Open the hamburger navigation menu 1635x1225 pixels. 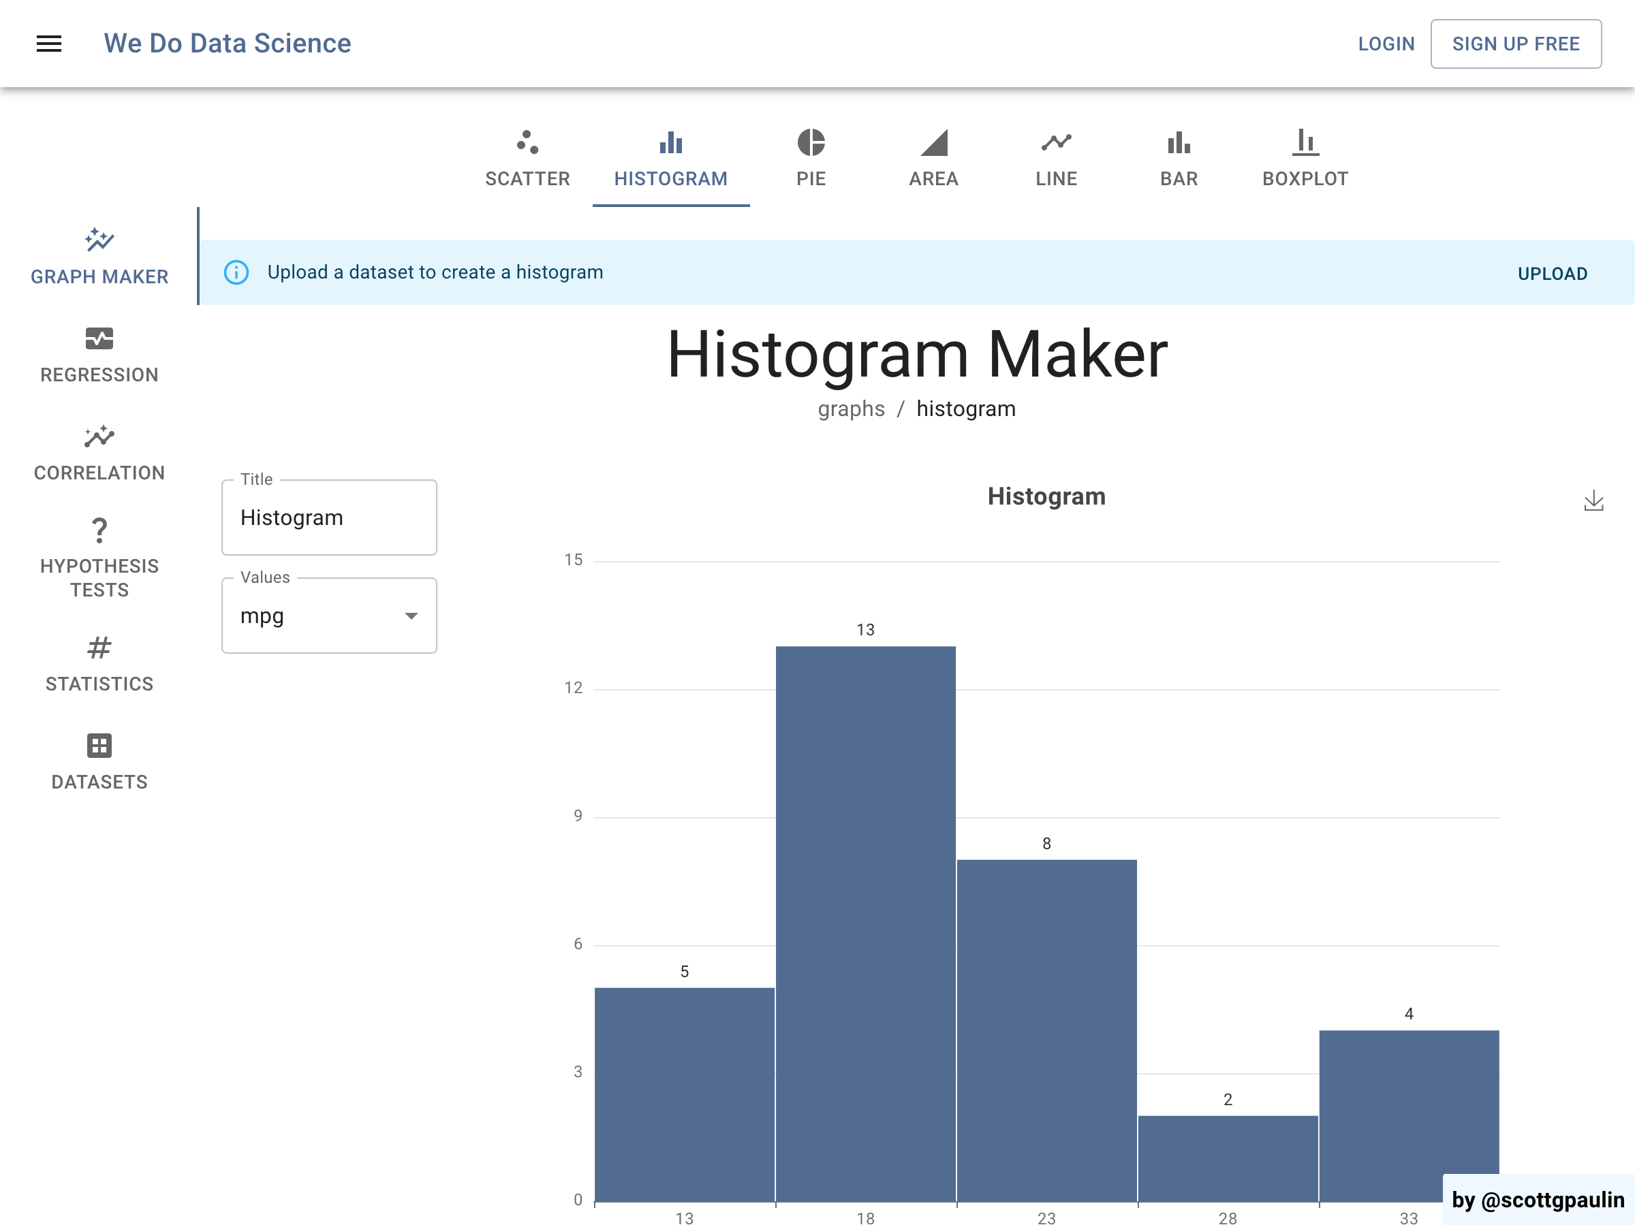pos(49,44)
